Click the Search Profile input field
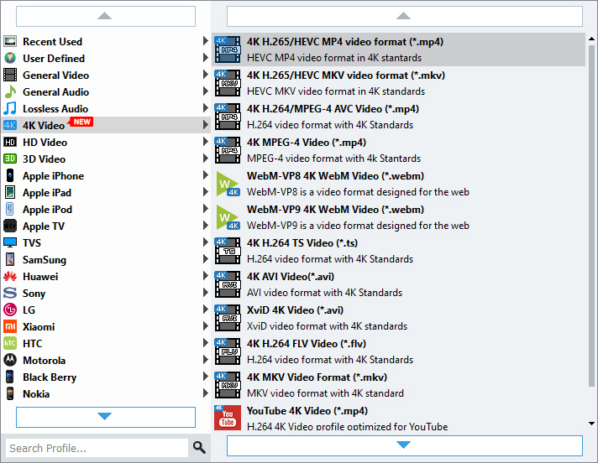598x463 pixels. pyautogui.click(x=97, y=448)
